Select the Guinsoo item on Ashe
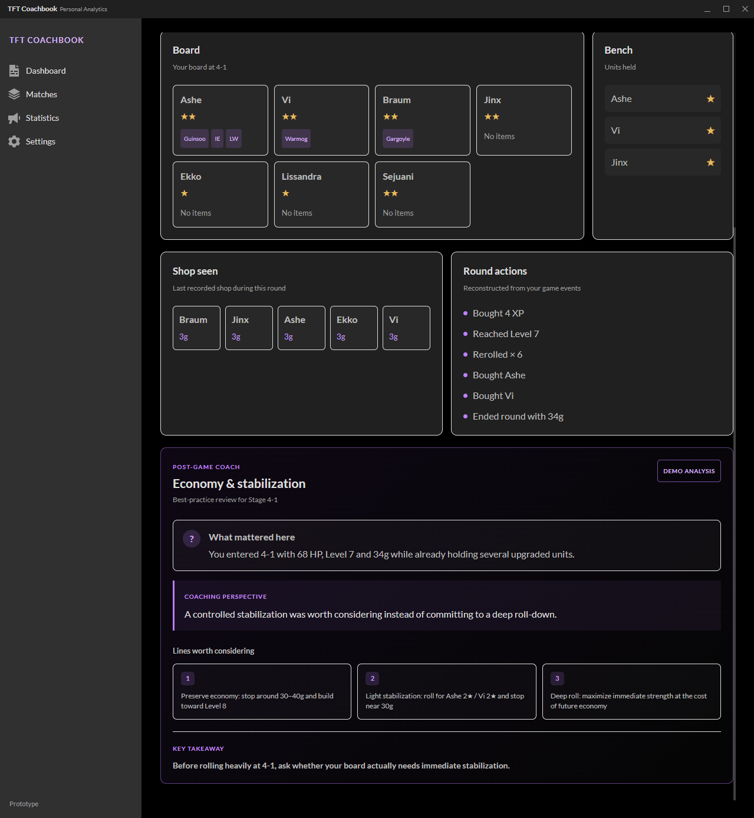 click(x=195, y=138)
